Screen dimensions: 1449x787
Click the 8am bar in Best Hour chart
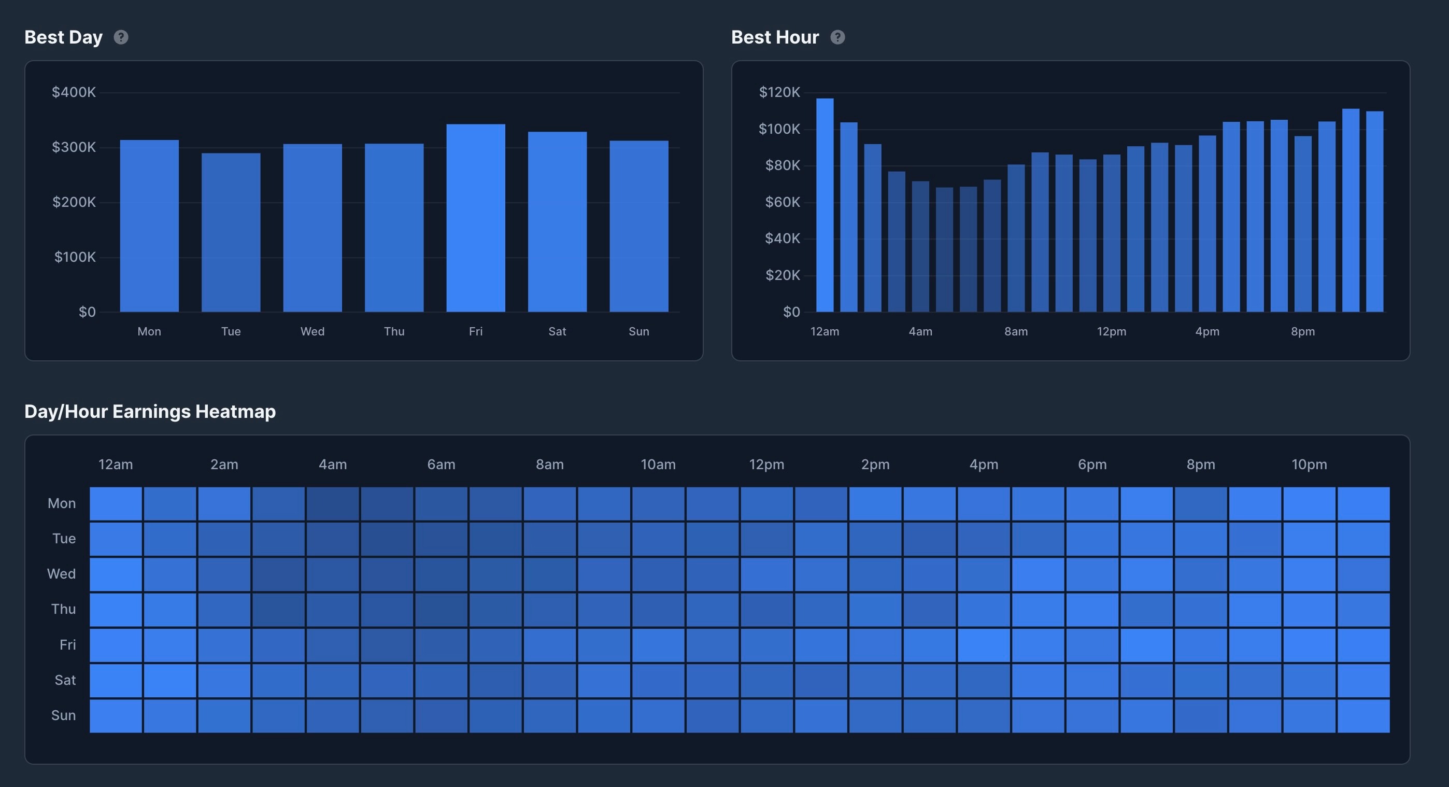1016,238
